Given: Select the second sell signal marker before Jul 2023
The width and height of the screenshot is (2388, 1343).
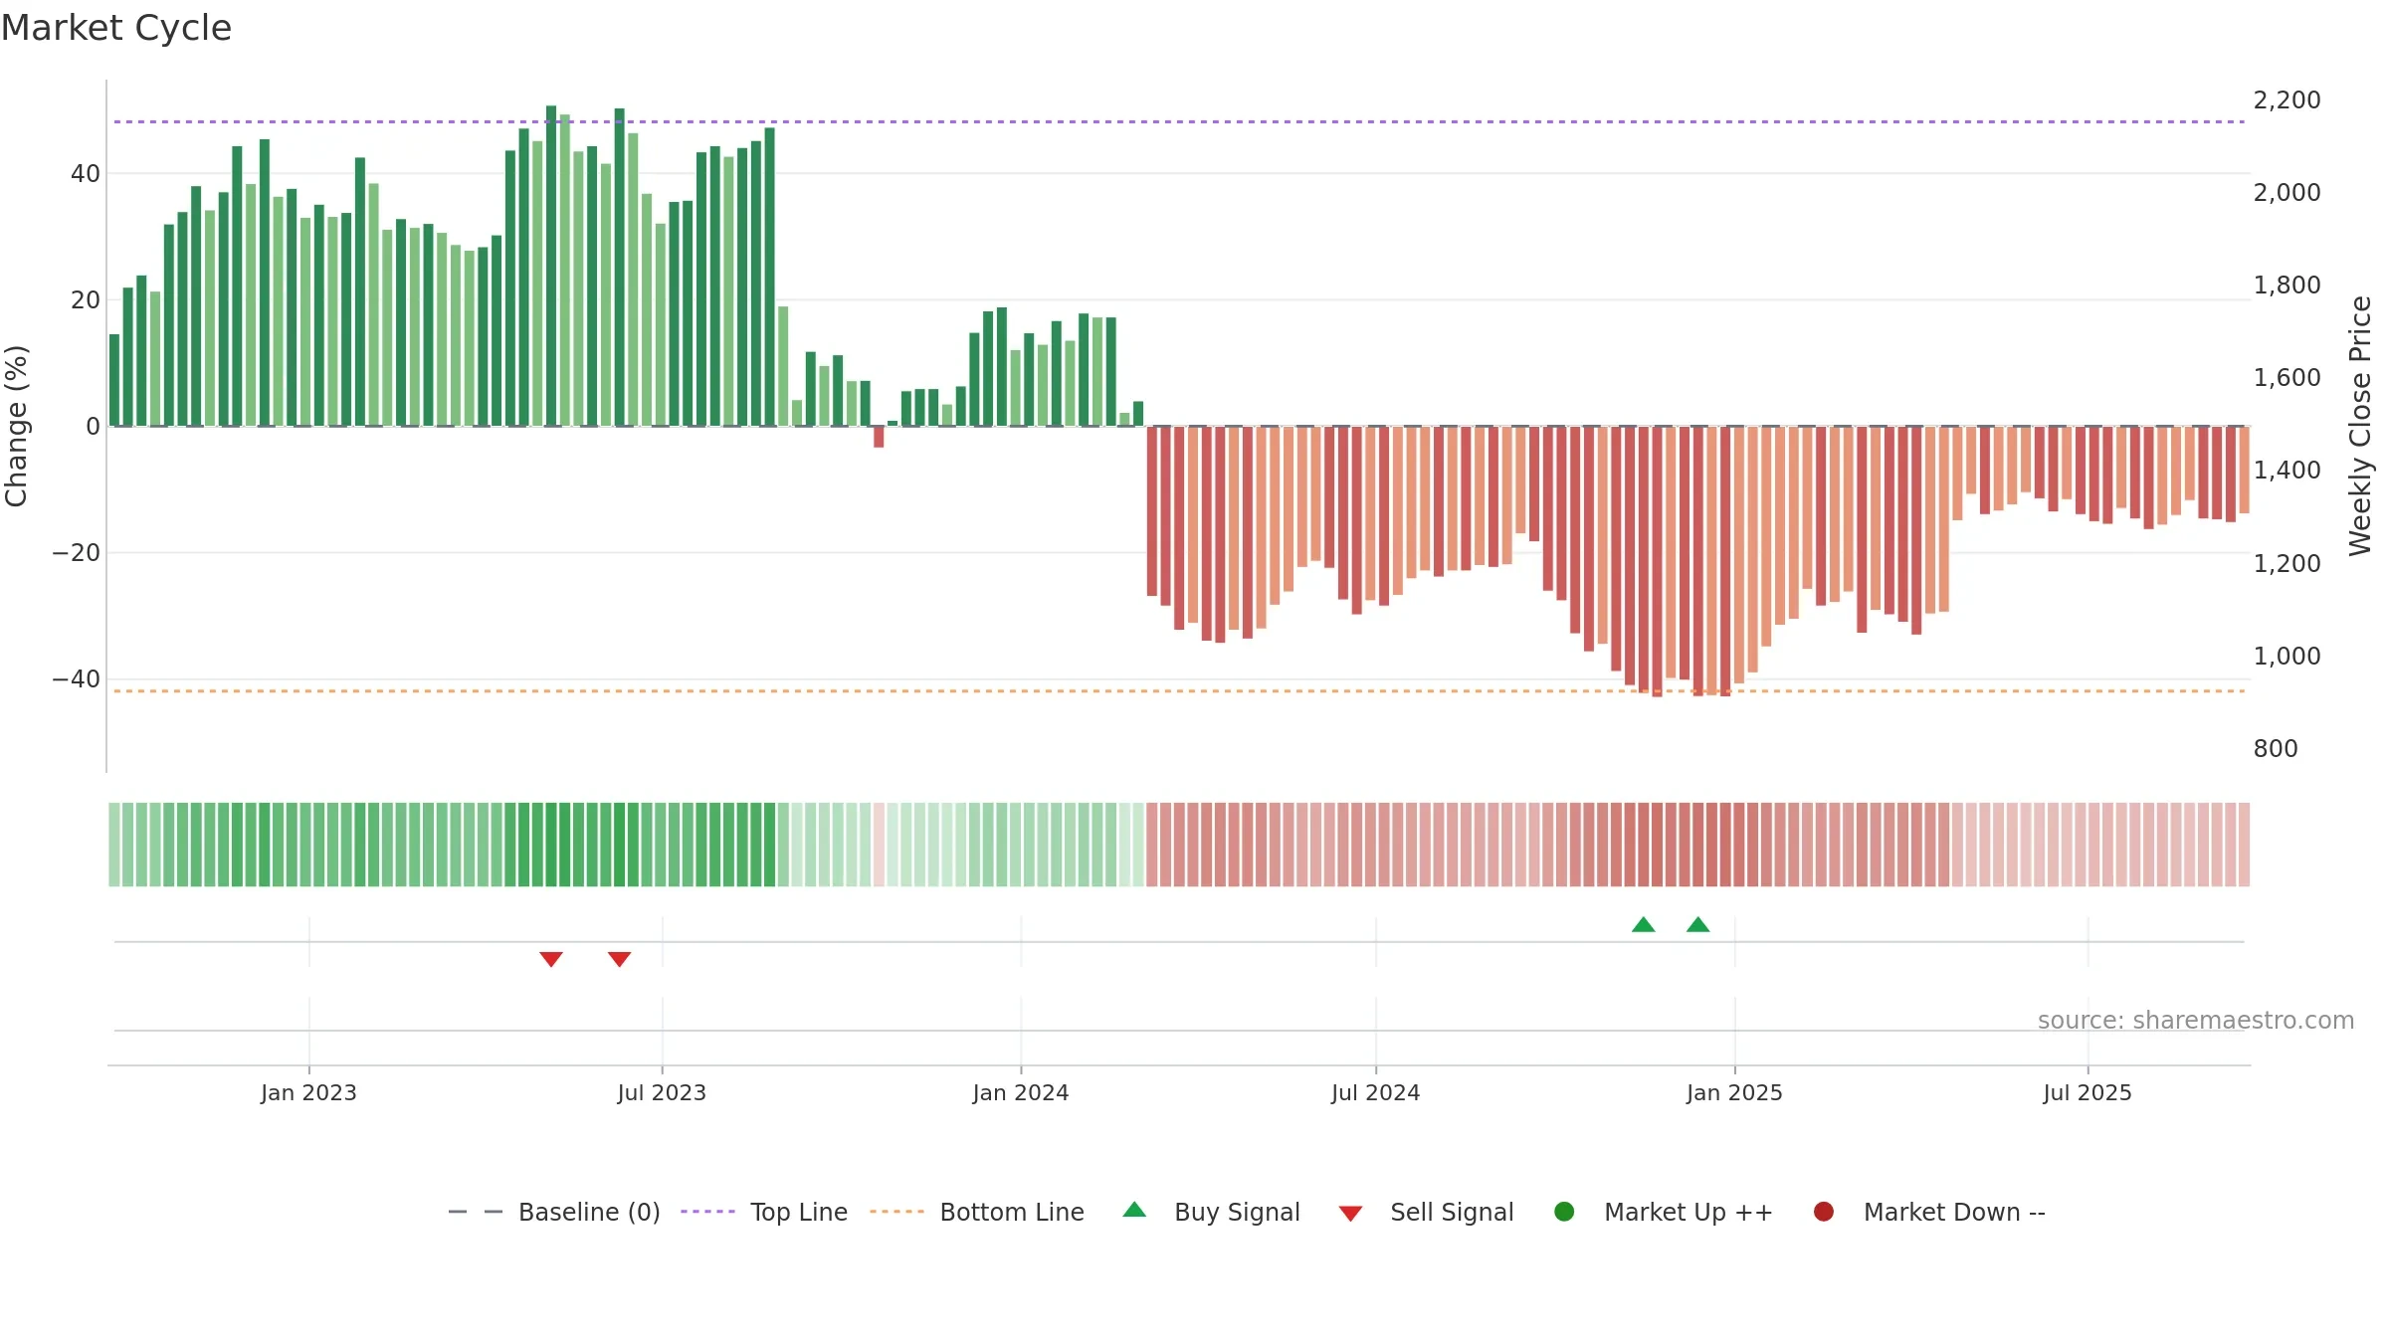Looking at the screenshot, I should point(619,959).
